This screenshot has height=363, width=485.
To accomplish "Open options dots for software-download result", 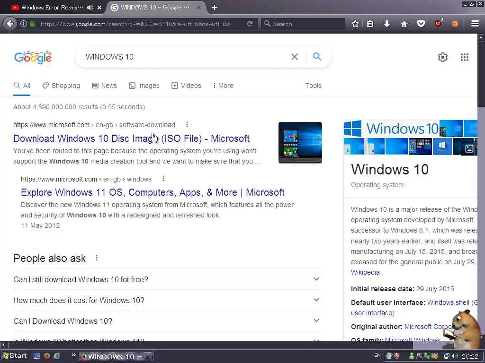I will [x=187, y=124].
